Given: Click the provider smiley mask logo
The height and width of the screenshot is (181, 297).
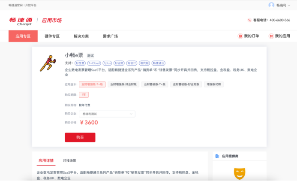Looking at the screenshot, I should [x=240, y=173].
